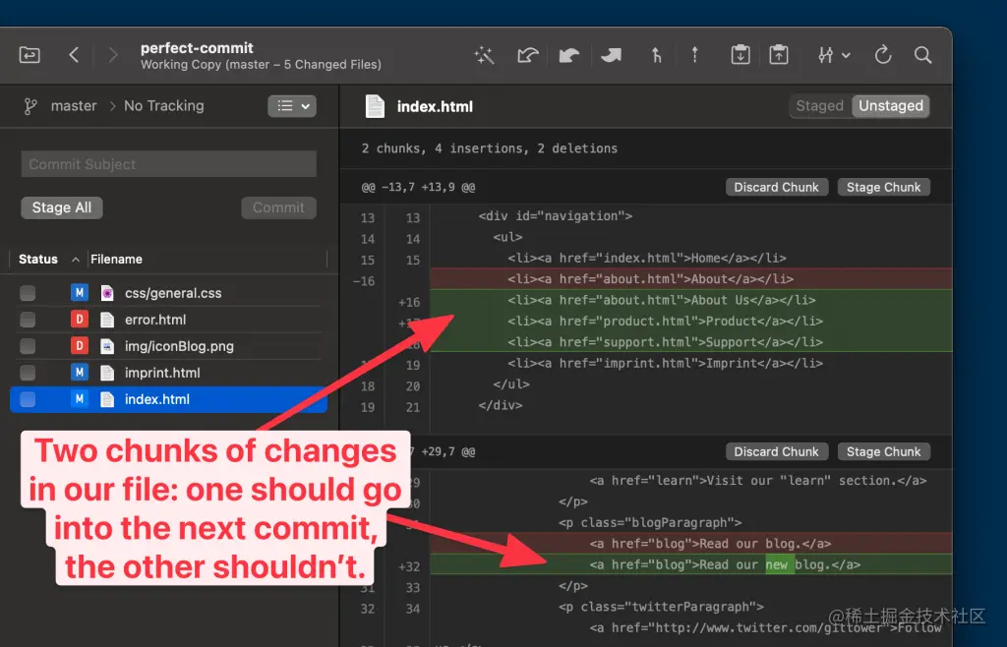The width and height of the screenshot is (1007, 647).
Task: Click the M status badge of index.html
Action: coord(79,399)
